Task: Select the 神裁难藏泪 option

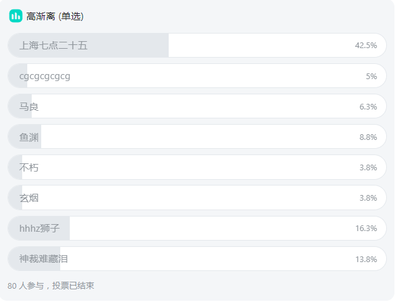Action: [197, 259]
